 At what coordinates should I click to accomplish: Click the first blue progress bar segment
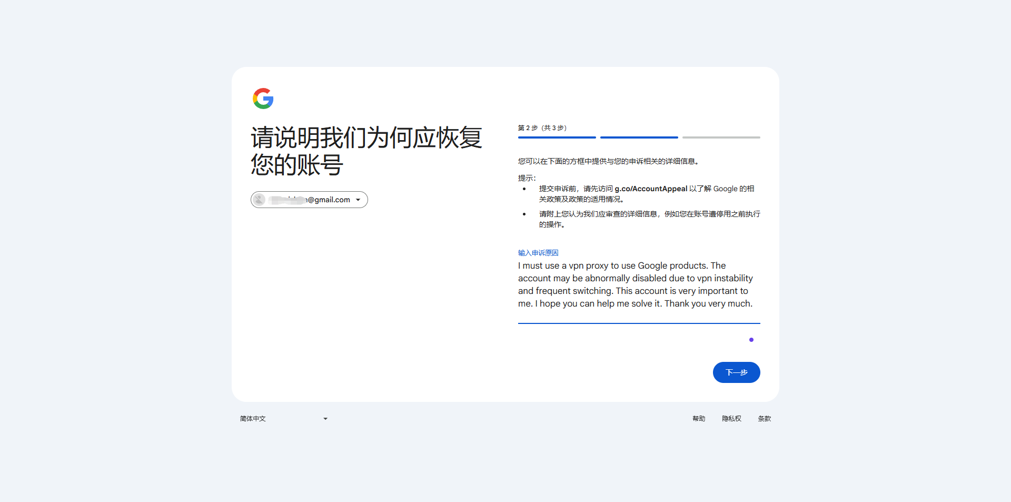(x=557, y=137)
